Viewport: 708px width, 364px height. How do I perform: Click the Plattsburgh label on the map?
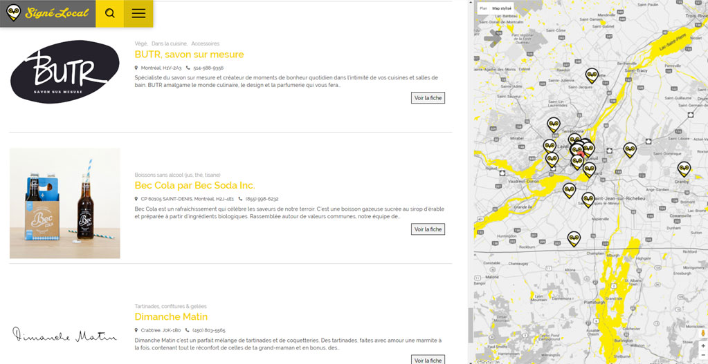point(594,302)
